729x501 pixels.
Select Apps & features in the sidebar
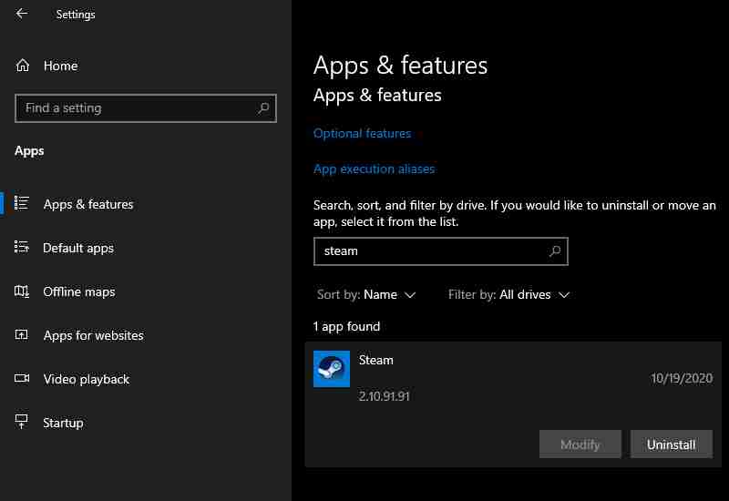(88, 204)
